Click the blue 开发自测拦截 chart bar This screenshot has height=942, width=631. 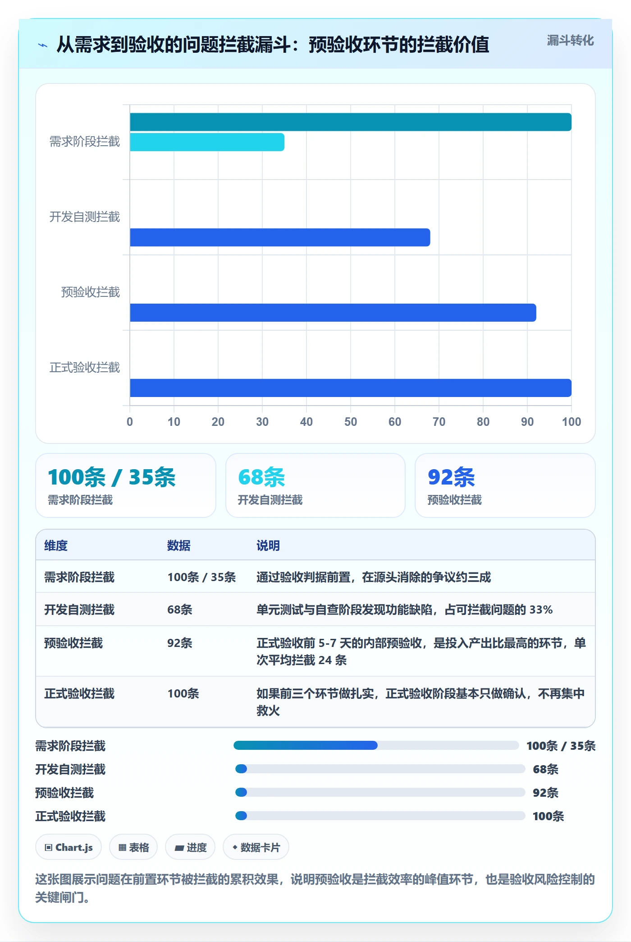pyautogui.click(x=280, y=237)
